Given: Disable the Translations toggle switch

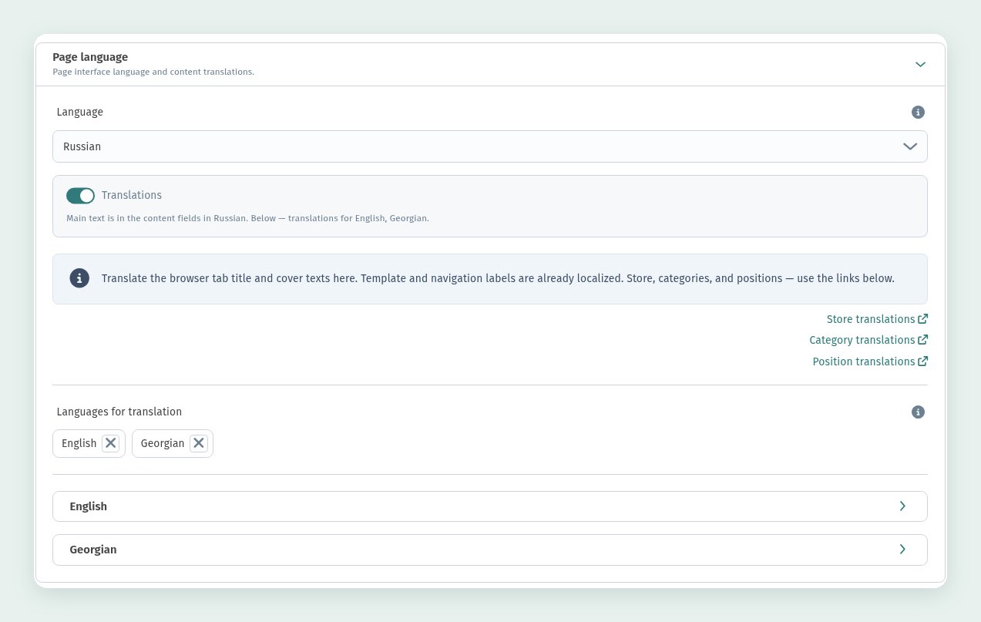Looking at the screenshot, I should pyautogui.click(x=80, y=196).
